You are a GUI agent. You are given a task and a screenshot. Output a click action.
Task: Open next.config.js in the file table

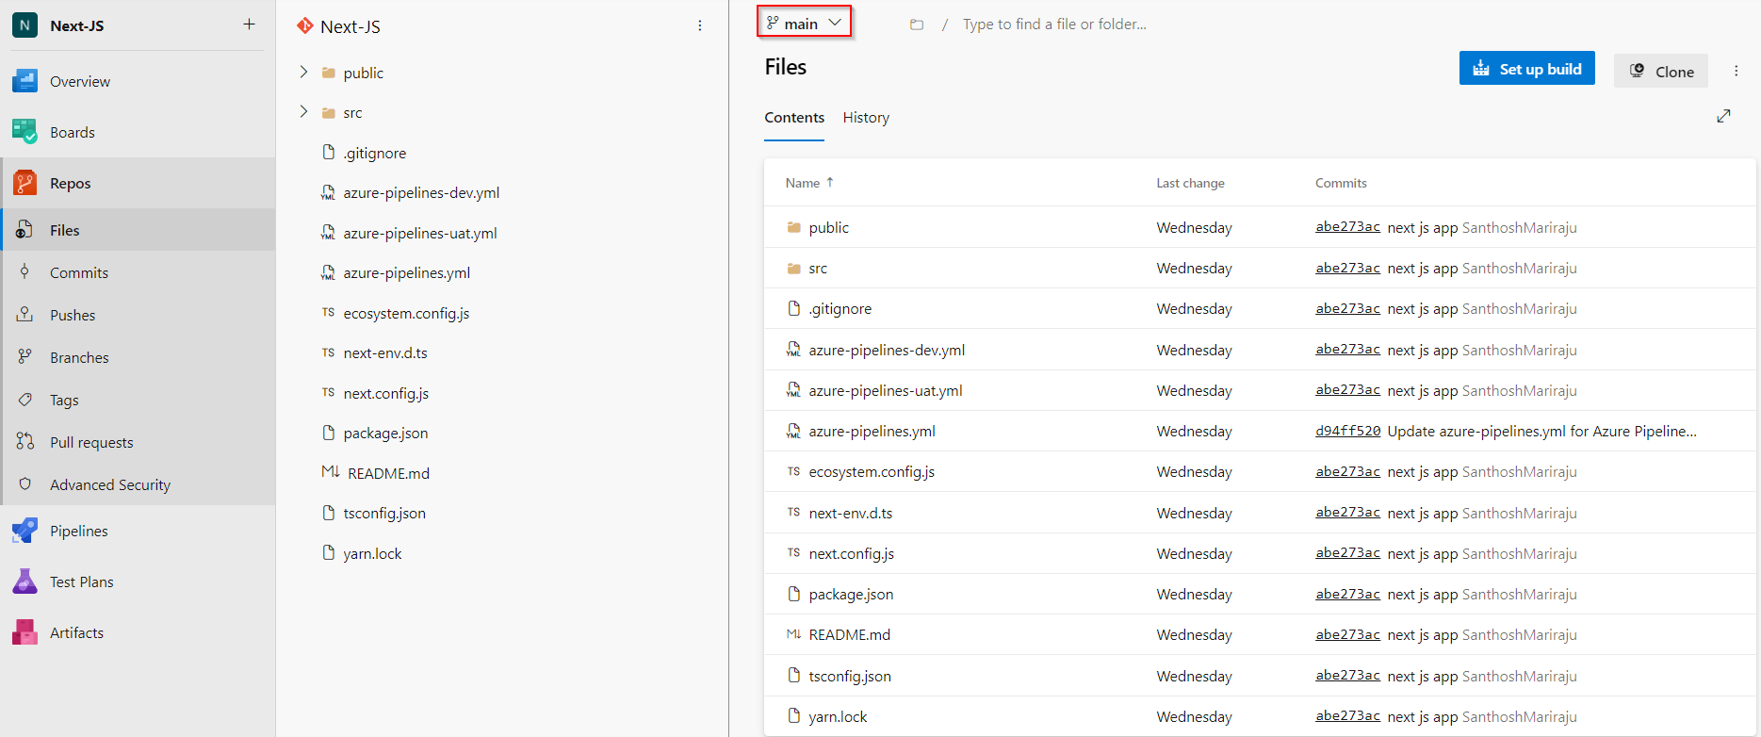pos(852,553)
